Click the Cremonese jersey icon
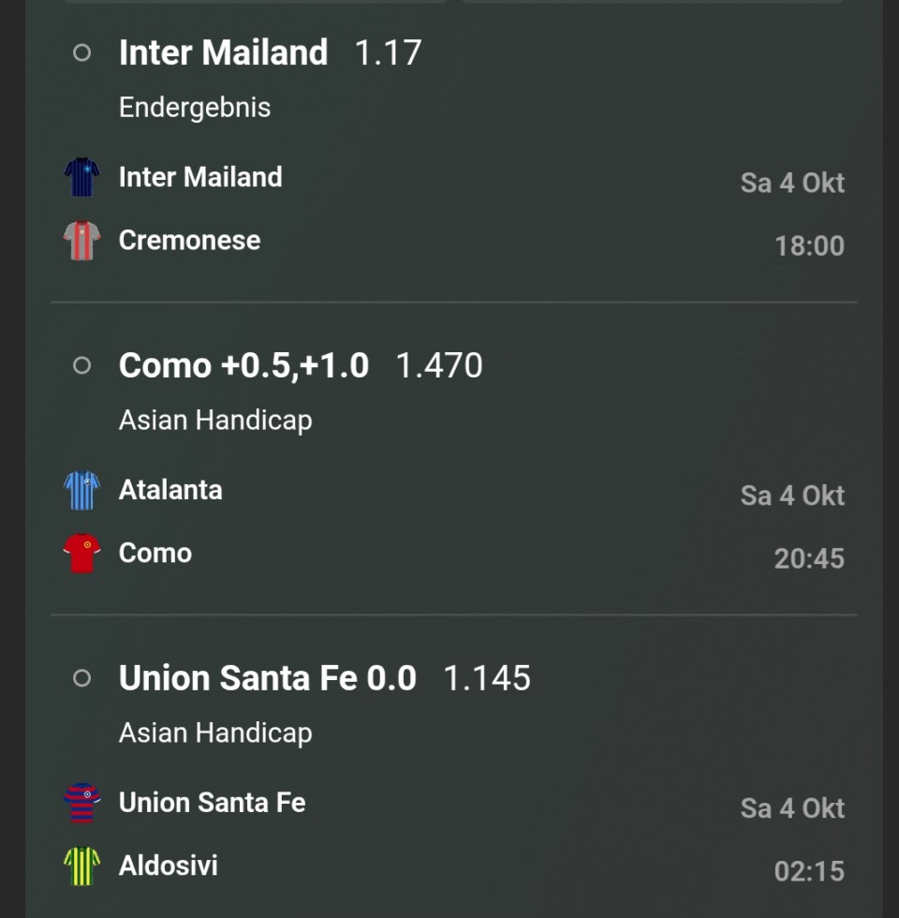 (81, 241)
